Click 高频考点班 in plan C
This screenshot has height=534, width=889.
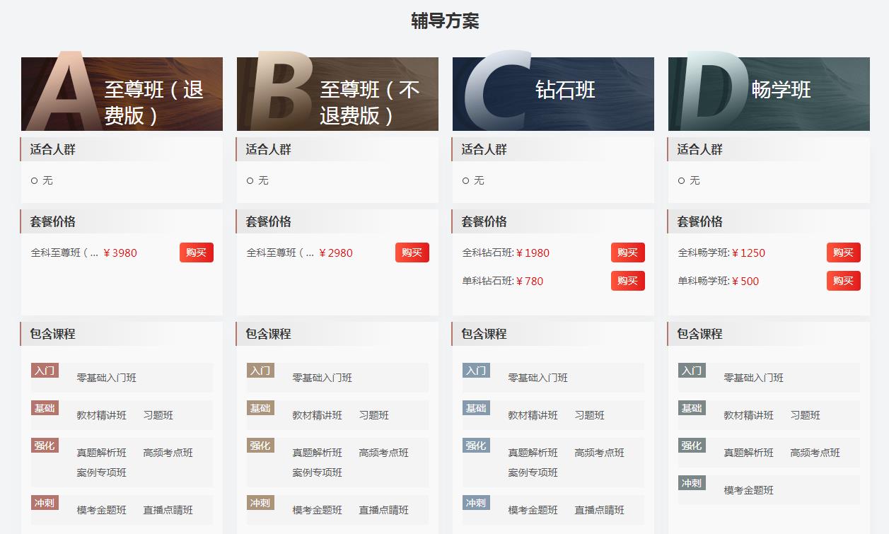tap(600, 453)
